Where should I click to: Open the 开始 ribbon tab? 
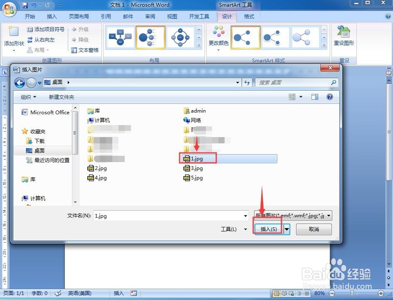pos(30,17)
